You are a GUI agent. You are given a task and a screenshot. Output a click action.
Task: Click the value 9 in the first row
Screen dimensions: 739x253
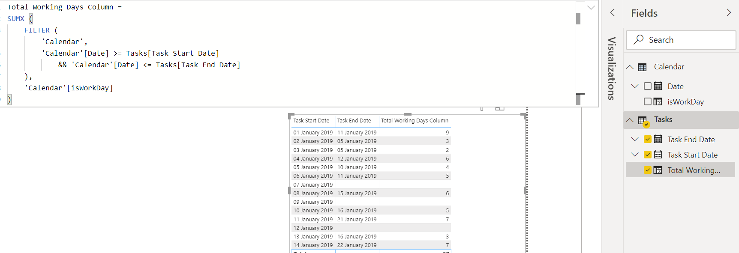click(x=447, y=133)
